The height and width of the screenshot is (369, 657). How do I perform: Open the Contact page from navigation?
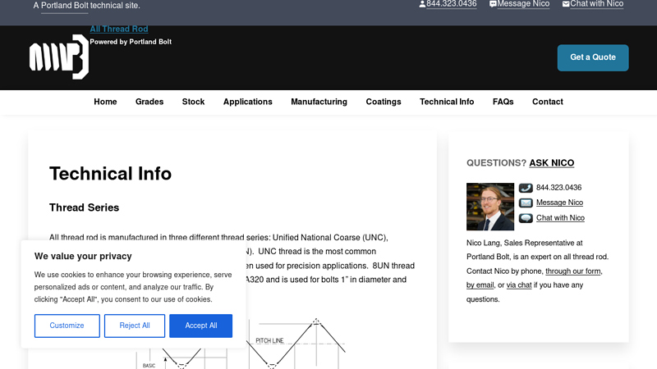coord(547,102)
